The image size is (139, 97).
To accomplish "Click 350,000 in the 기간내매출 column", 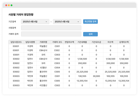I will 82,63.
